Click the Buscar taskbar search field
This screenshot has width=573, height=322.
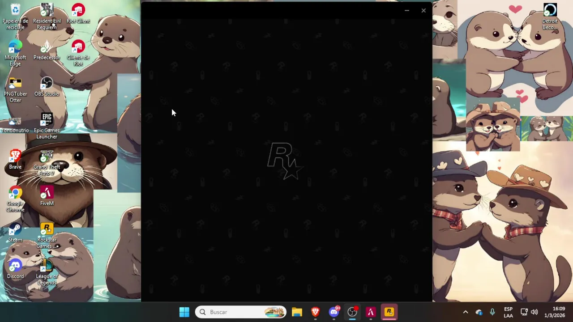(x=240, y=312)
